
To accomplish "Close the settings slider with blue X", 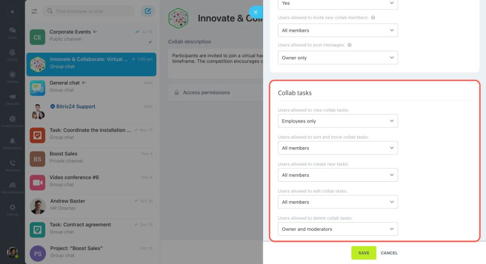I will click(x=255, y=12).
